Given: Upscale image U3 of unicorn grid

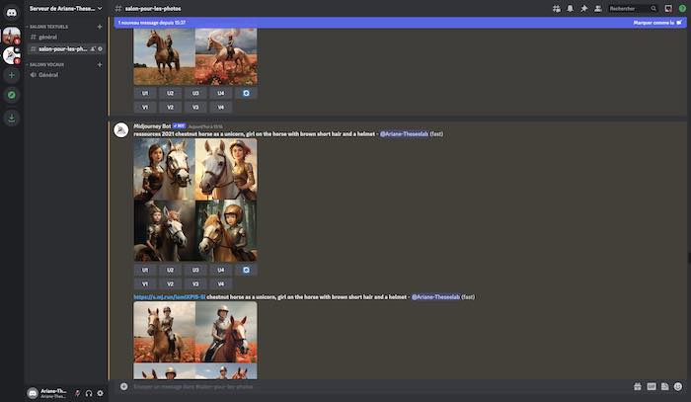Looking at the screenshot, I should point(195,270).
